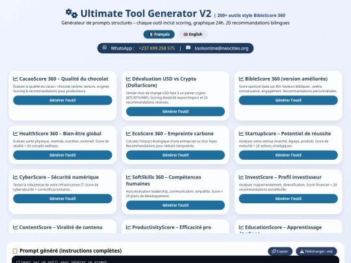Click the envelope email icon
This screenshot has width=351, height=263.
click(x=188, y=47)
